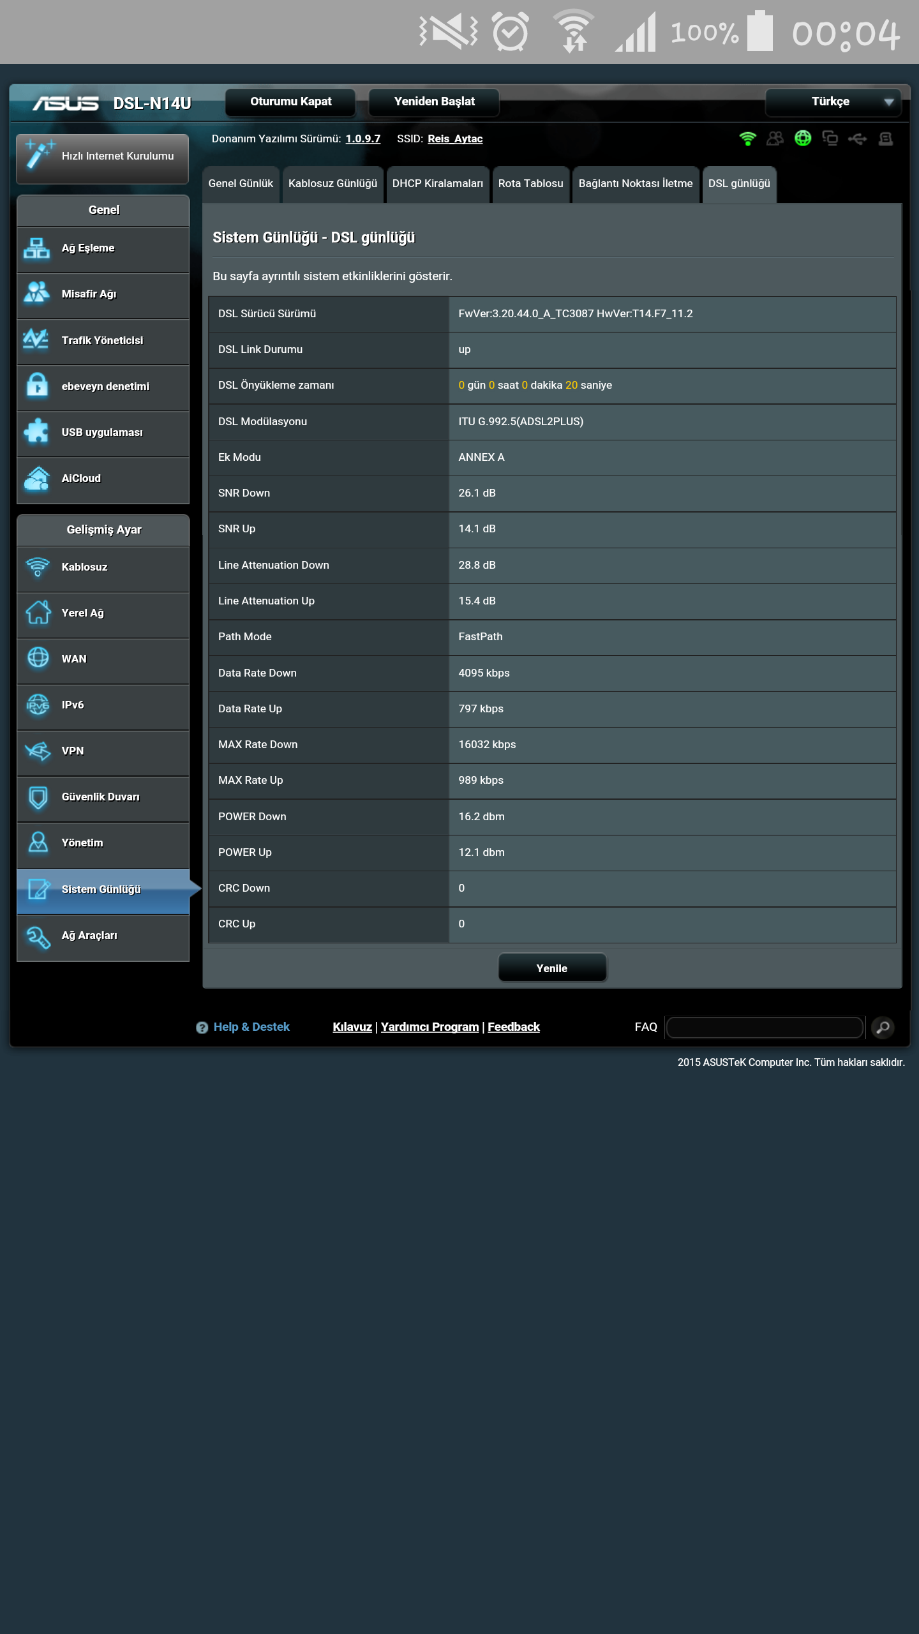Open Güvenlik Duvarı shield icon
This screenshot has width=919, height=1634.
coord(38,797)
